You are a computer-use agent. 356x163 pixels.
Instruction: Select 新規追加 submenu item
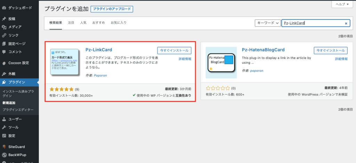click(x=9, y=103)
